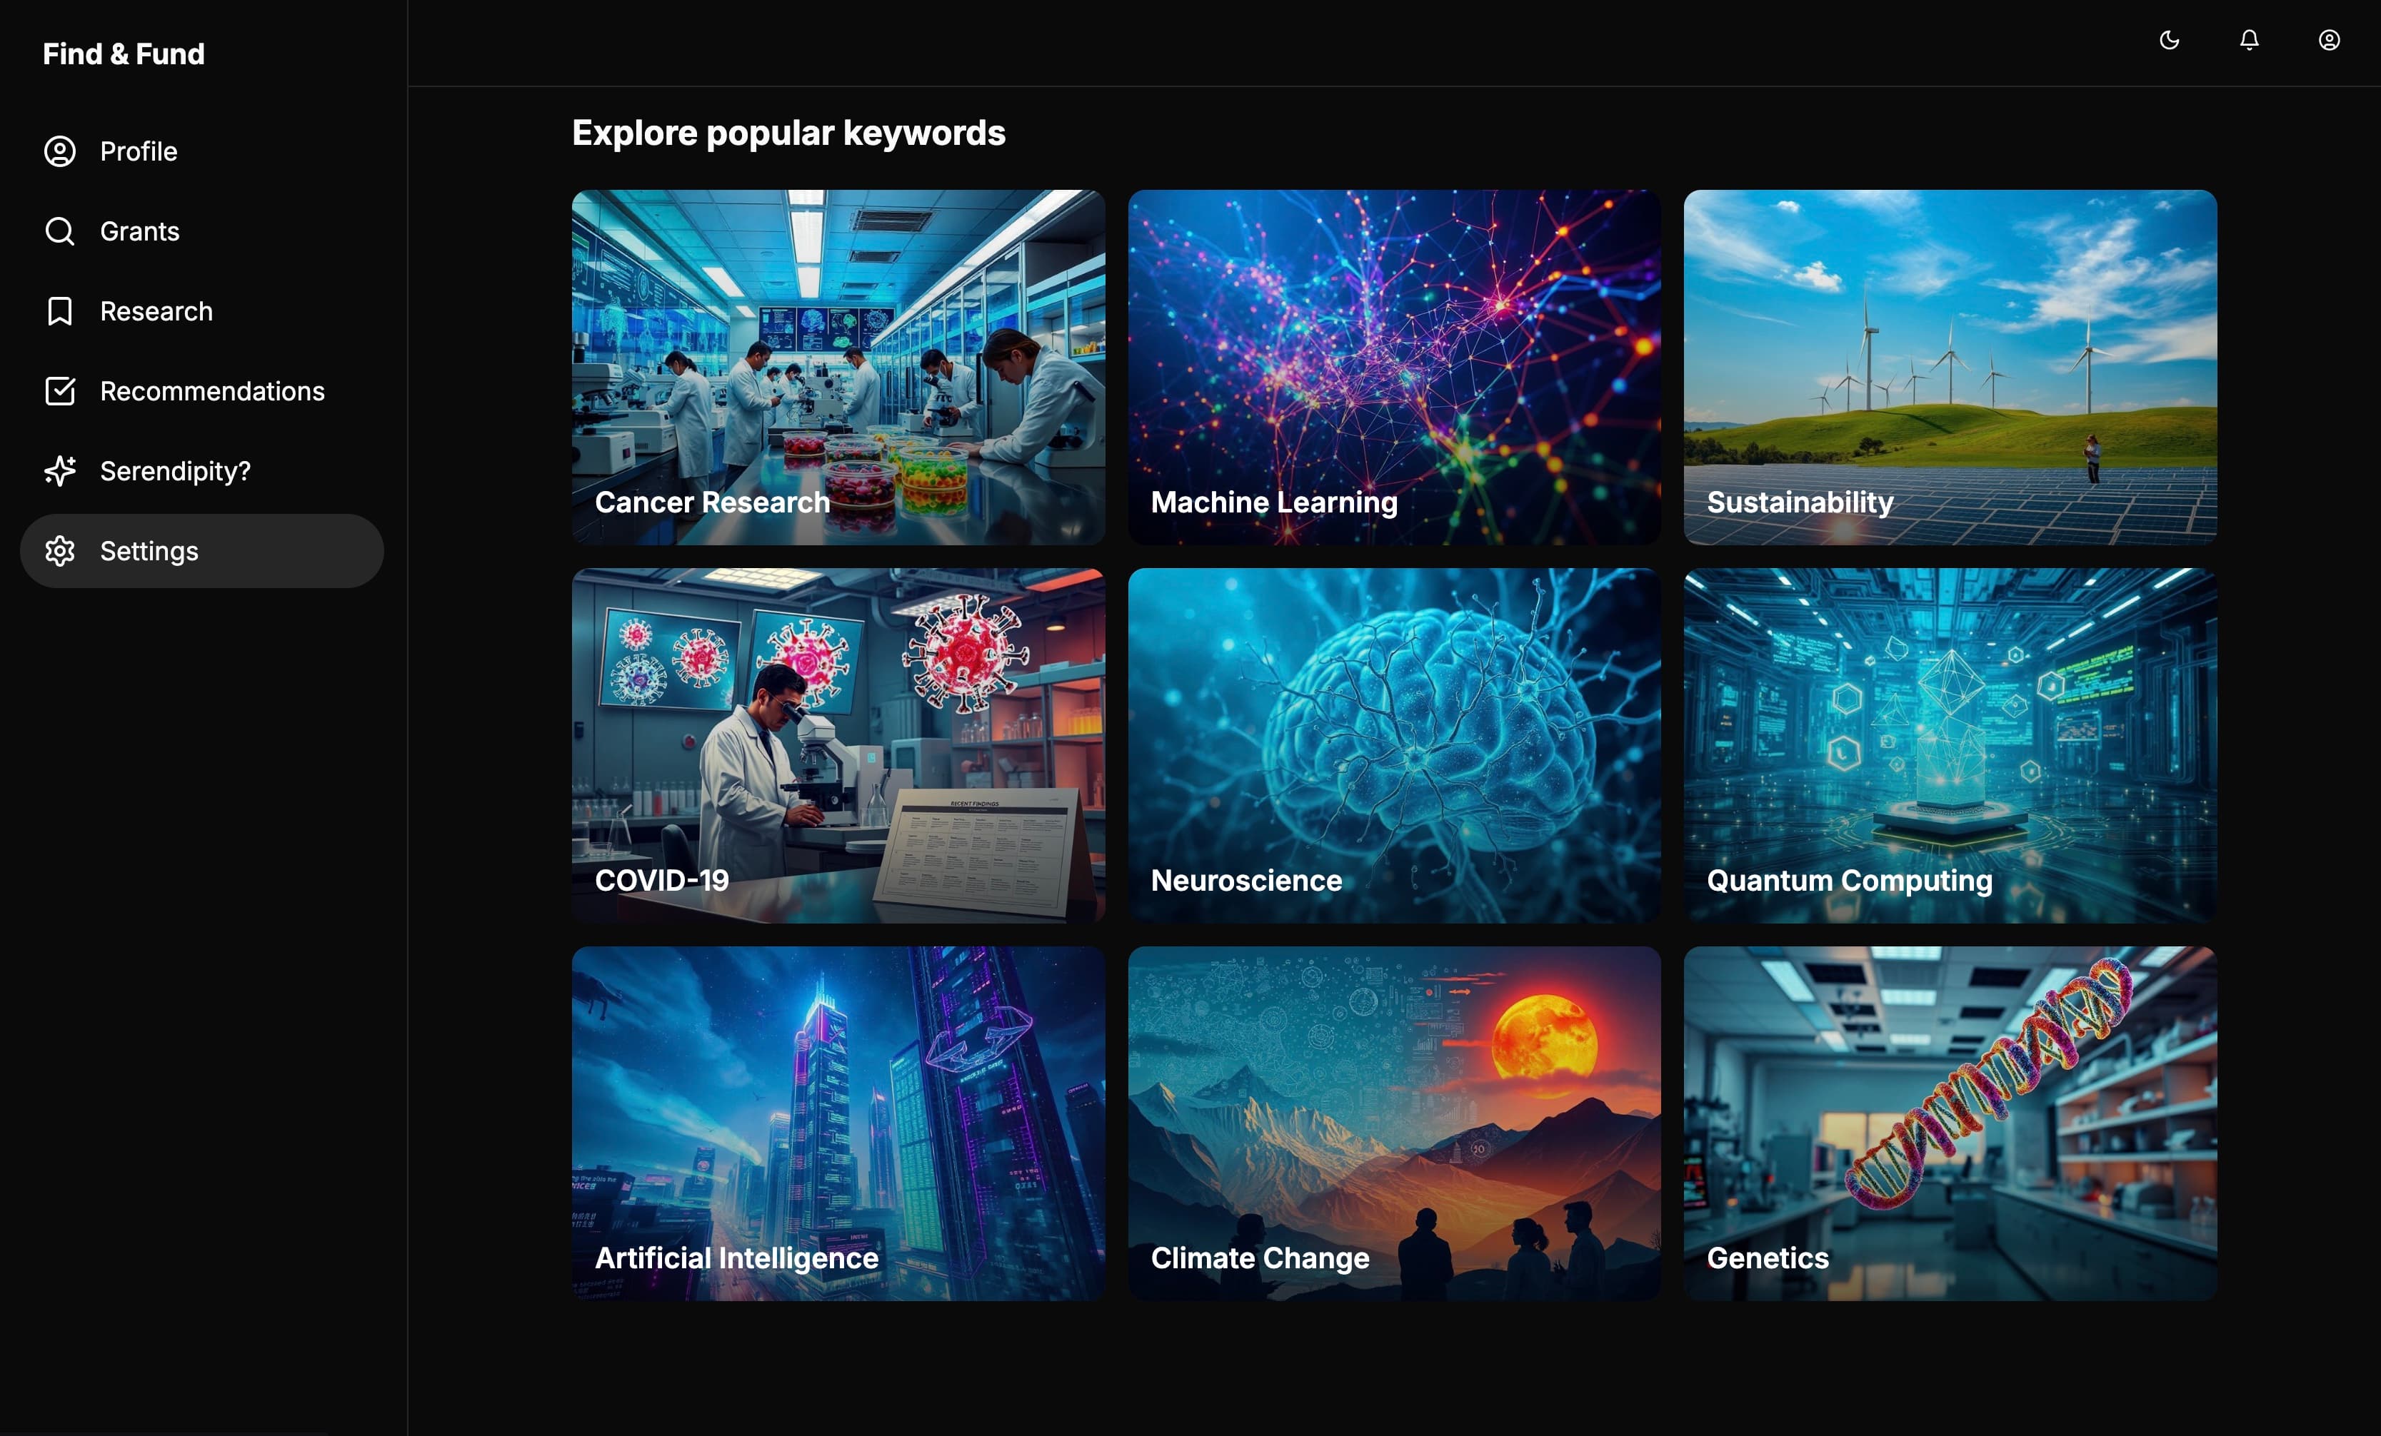This screenshot has height=1436, width=2381.
Task: Select the Serendipity? menu label
Action: tap(176, 471)
